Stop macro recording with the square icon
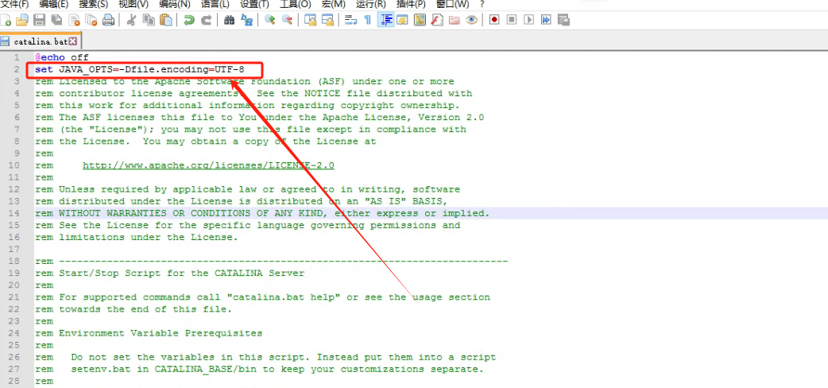The height and width of the screenshot is (388, 828). [512, 20]
